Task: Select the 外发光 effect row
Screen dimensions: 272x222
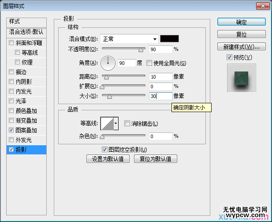Action: tap(26, 140)
